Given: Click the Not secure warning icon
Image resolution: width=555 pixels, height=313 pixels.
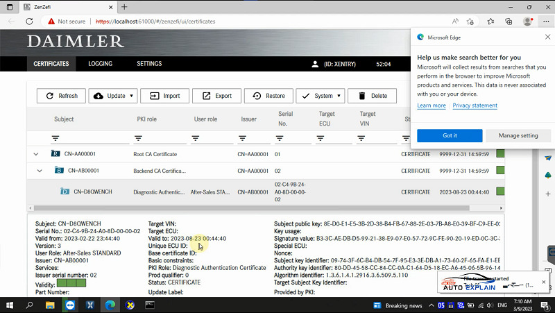Looking at the screenshot, I should pos(51,22).
